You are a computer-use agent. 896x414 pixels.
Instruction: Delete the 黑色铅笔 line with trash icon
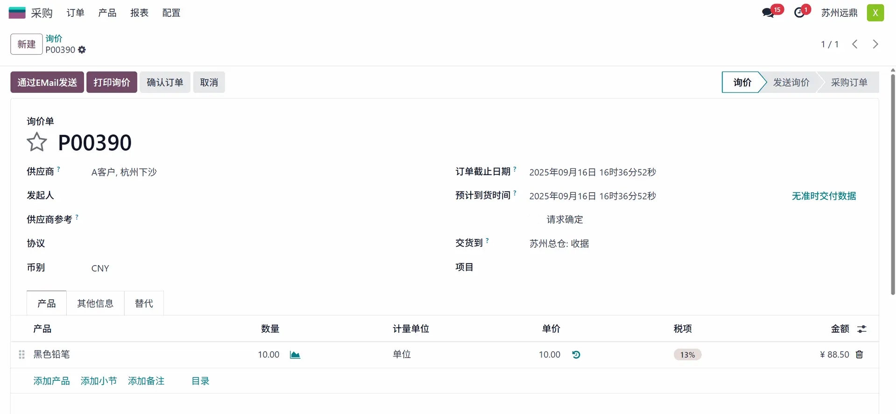tap(859, 355)
